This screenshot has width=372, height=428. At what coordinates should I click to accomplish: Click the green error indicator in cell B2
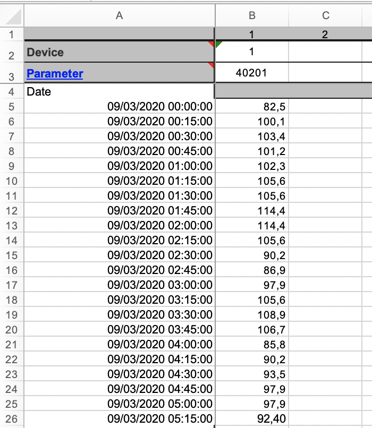(218, 44)
